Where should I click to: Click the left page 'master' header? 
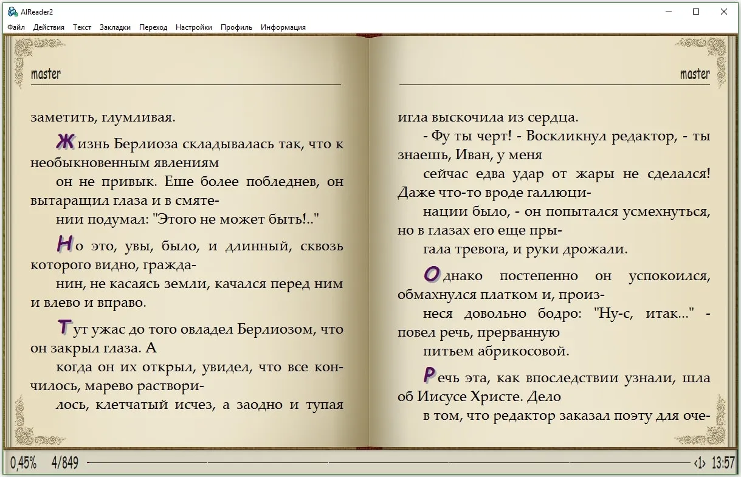click(x=46, y=74)
